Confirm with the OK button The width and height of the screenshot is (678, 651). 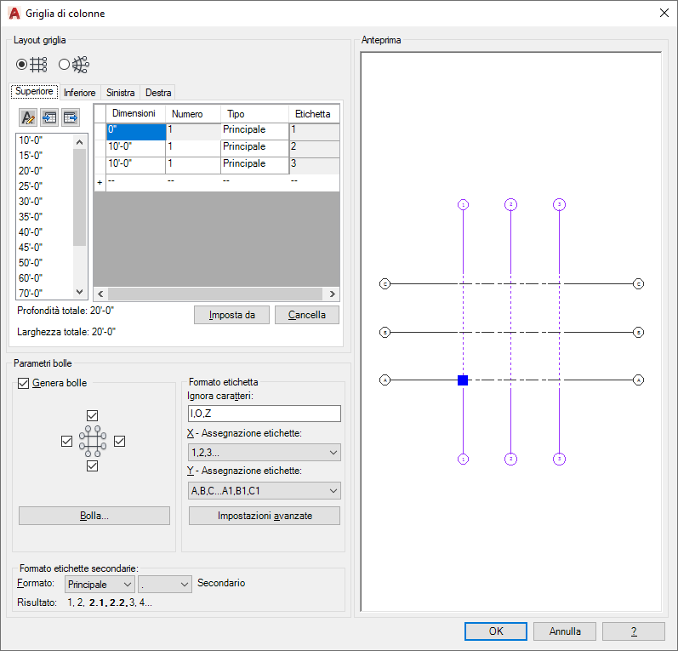(x=496, y=631)
